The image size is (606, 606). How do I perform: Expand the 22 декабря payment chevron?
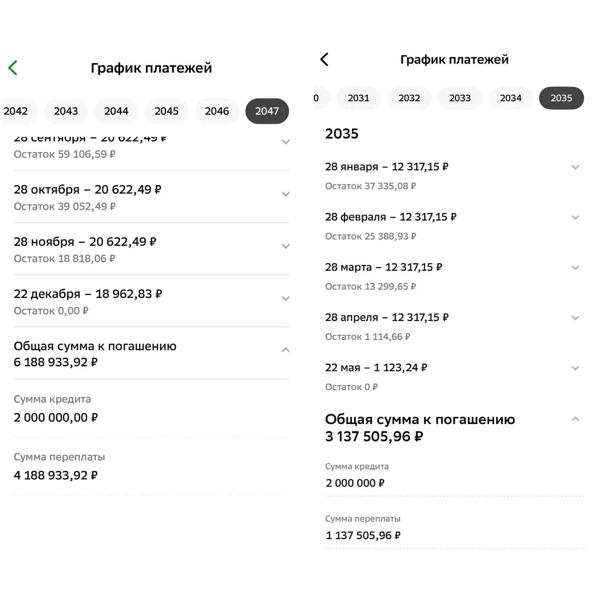click(286, 298)
